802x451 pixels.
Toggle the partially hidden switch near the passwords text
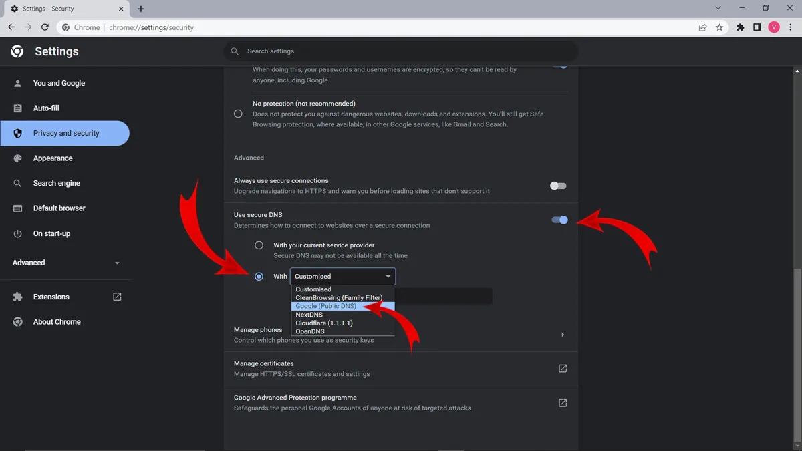point(560,66)
